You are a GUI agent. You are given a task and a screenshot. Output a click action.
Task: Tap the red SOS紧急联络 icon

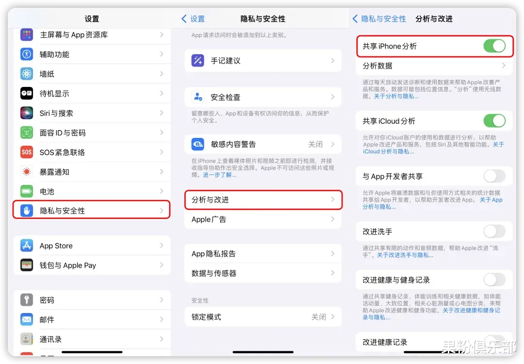coord(27,152)
